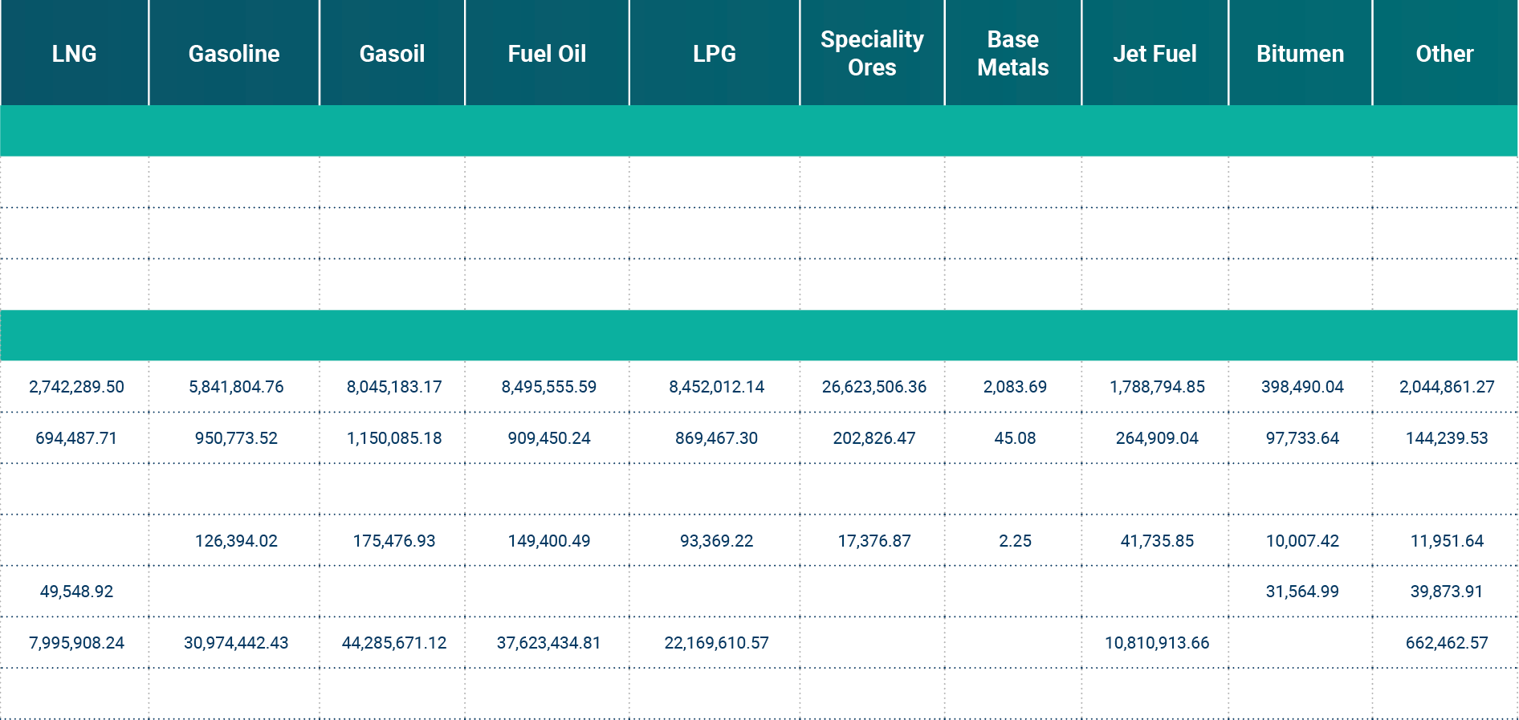Select the Bitumen column header
The image size is (1519, 720).
click(x=1300, y=54)
